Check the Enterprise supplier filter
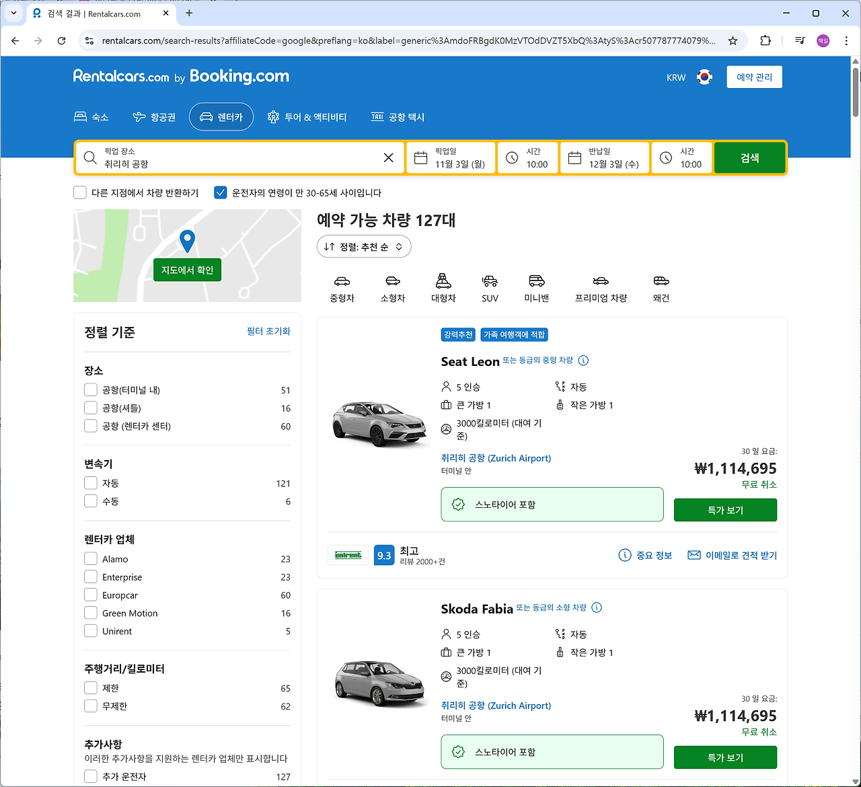The image size is (861, 787). [91, 576]
